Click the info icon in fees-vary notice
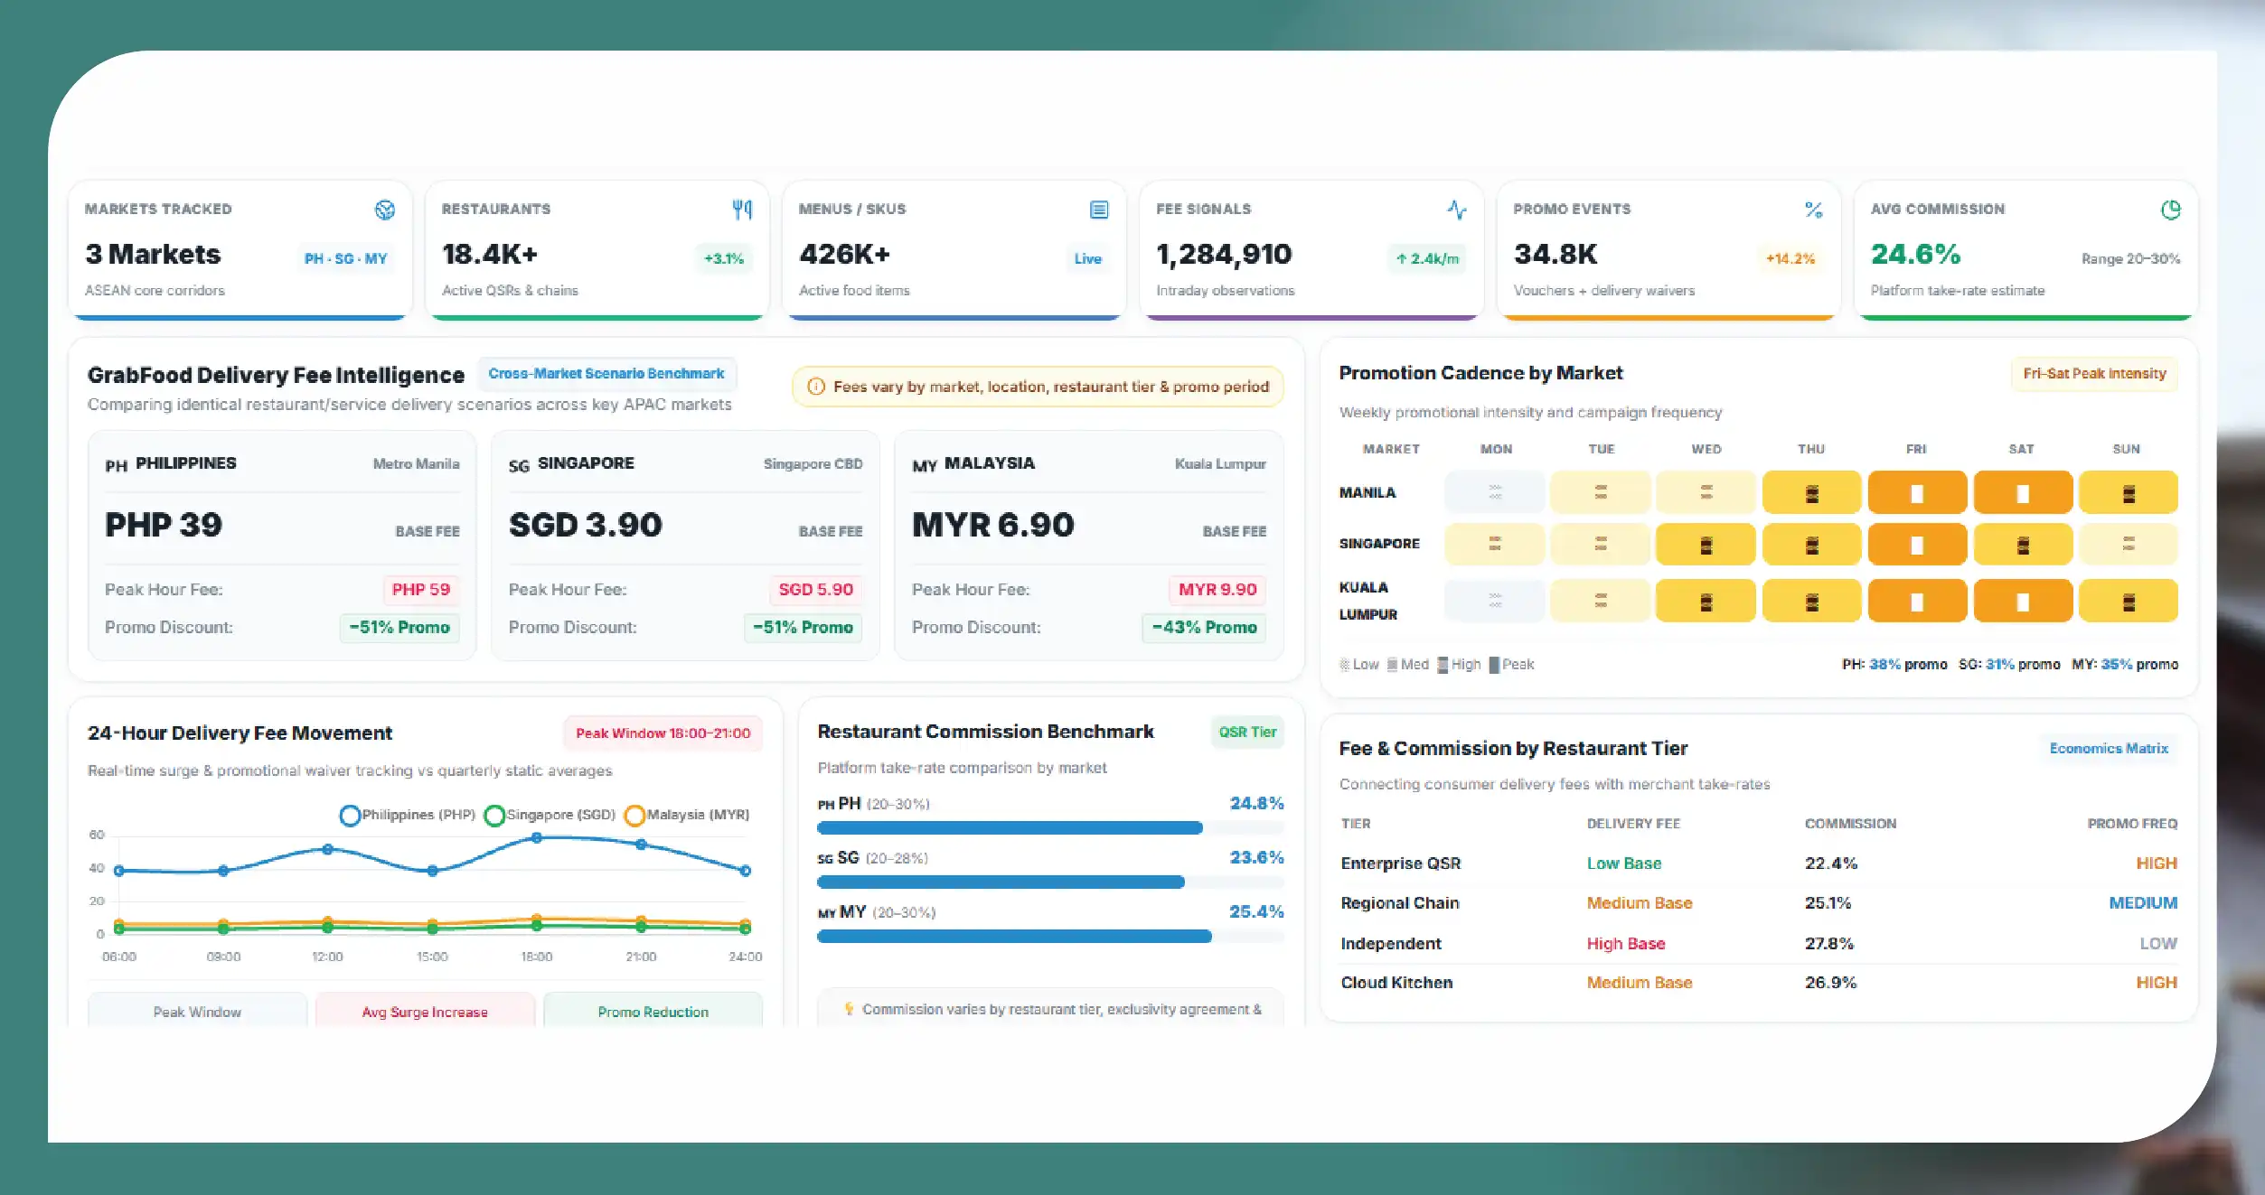Screen dimensions: 2265x1195 (815, 387)
